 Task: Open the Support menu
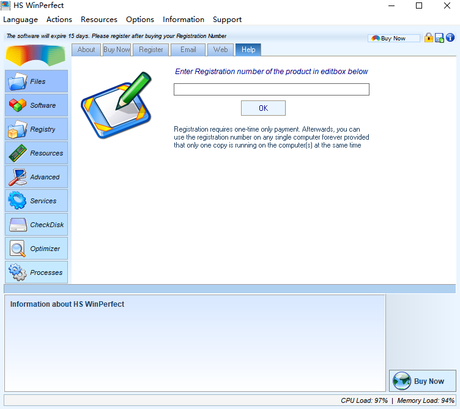pos(228,20)
